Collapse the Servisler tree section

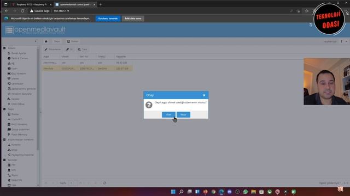(x=4, y=160)
